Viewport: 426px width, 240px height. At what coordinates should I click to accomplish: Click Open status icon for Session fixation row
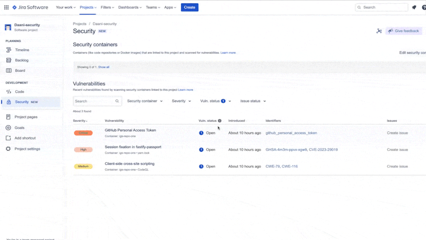pos(201,149)
